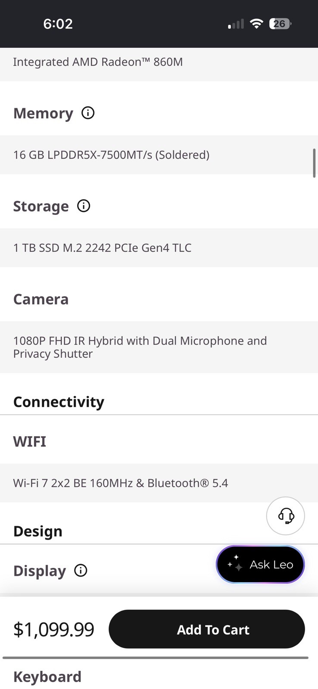Tap the Memory info icon
318x689 pixels.
point(88,113)
